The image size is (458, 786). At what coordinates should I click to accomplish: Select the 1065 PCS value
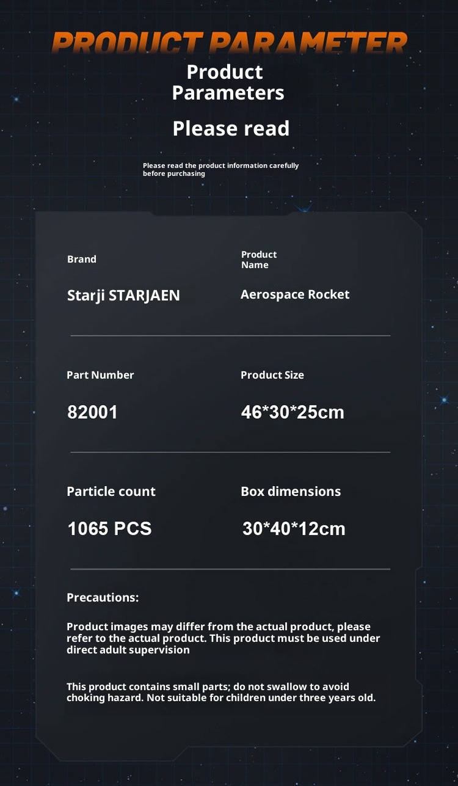point(109,528)
